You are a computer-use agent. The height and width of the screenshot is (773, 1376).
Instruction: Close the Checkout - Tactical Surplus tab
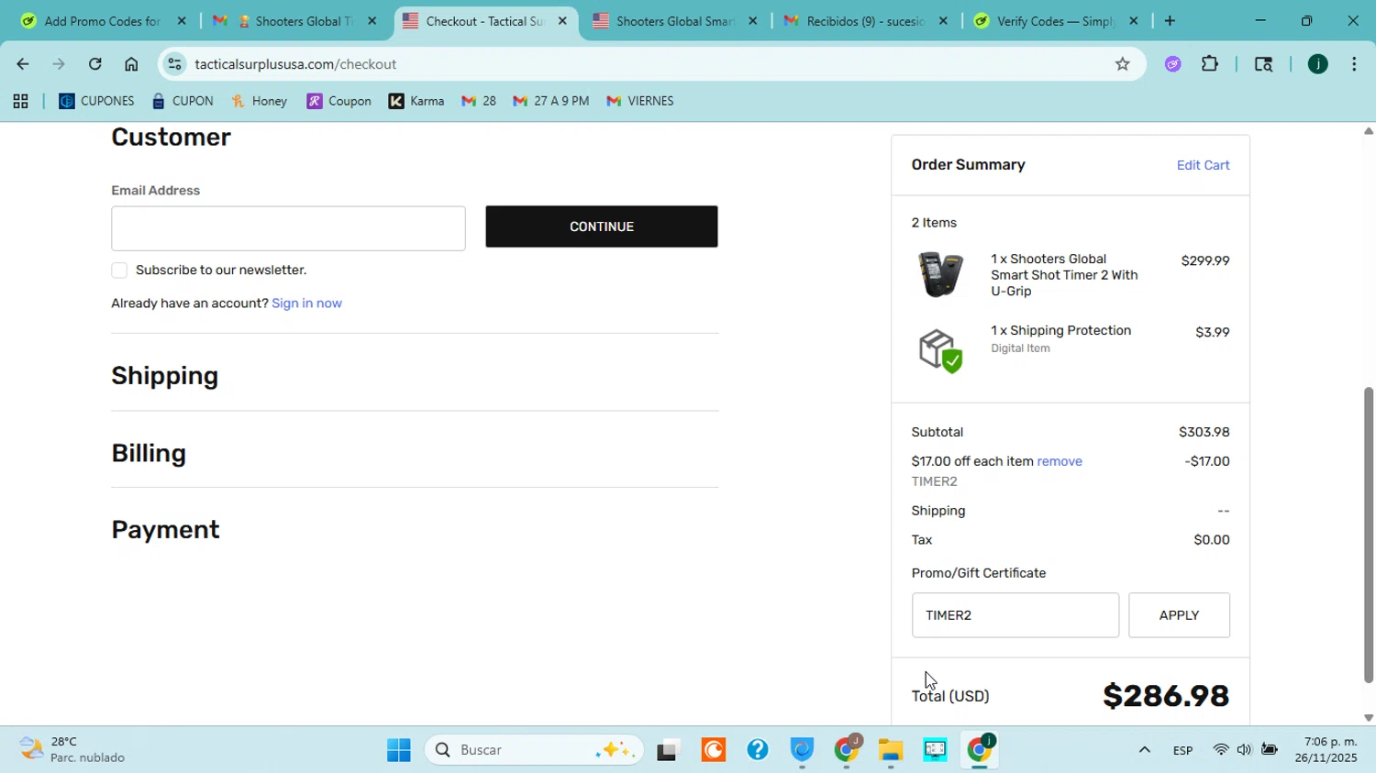(x=562, y=21)
